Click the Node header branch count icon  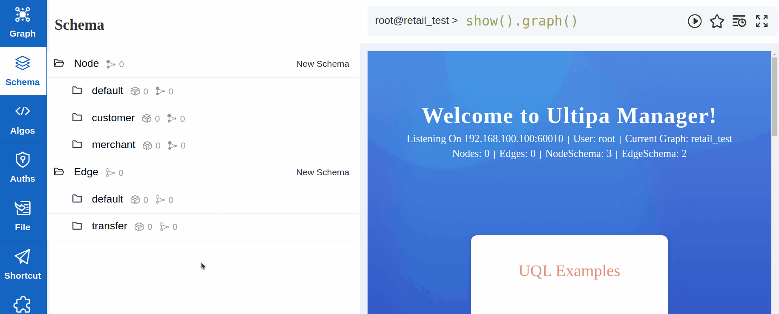click(111, 64)
